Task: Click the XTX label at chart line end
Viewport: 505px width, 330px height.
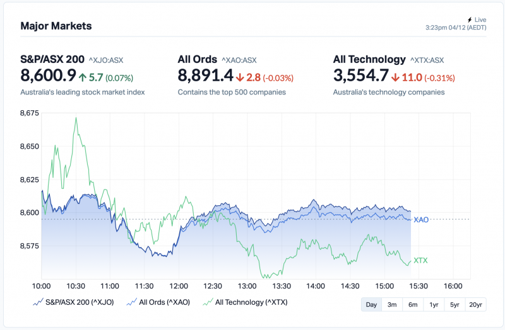Action: click(x=420, y=261)
